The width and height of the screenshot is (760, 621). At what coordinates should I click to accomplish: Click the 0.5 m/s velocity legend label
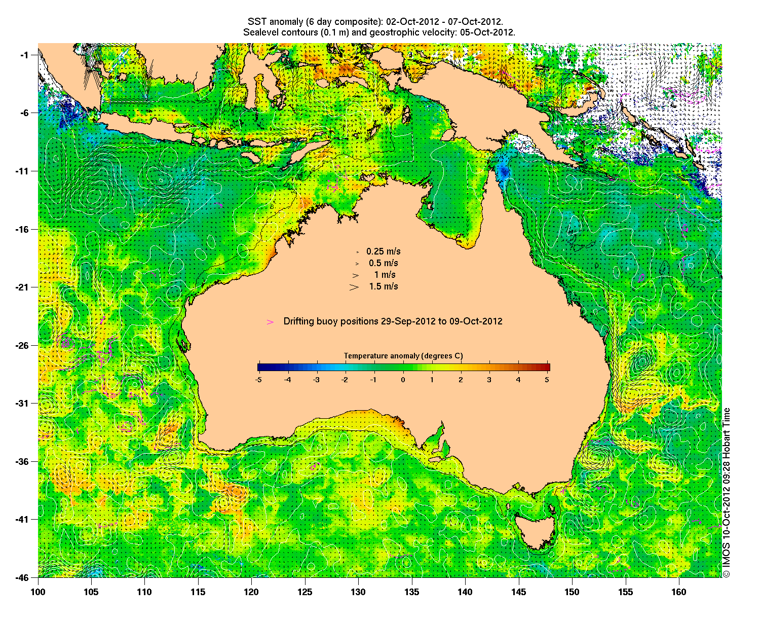click(384, 263)
